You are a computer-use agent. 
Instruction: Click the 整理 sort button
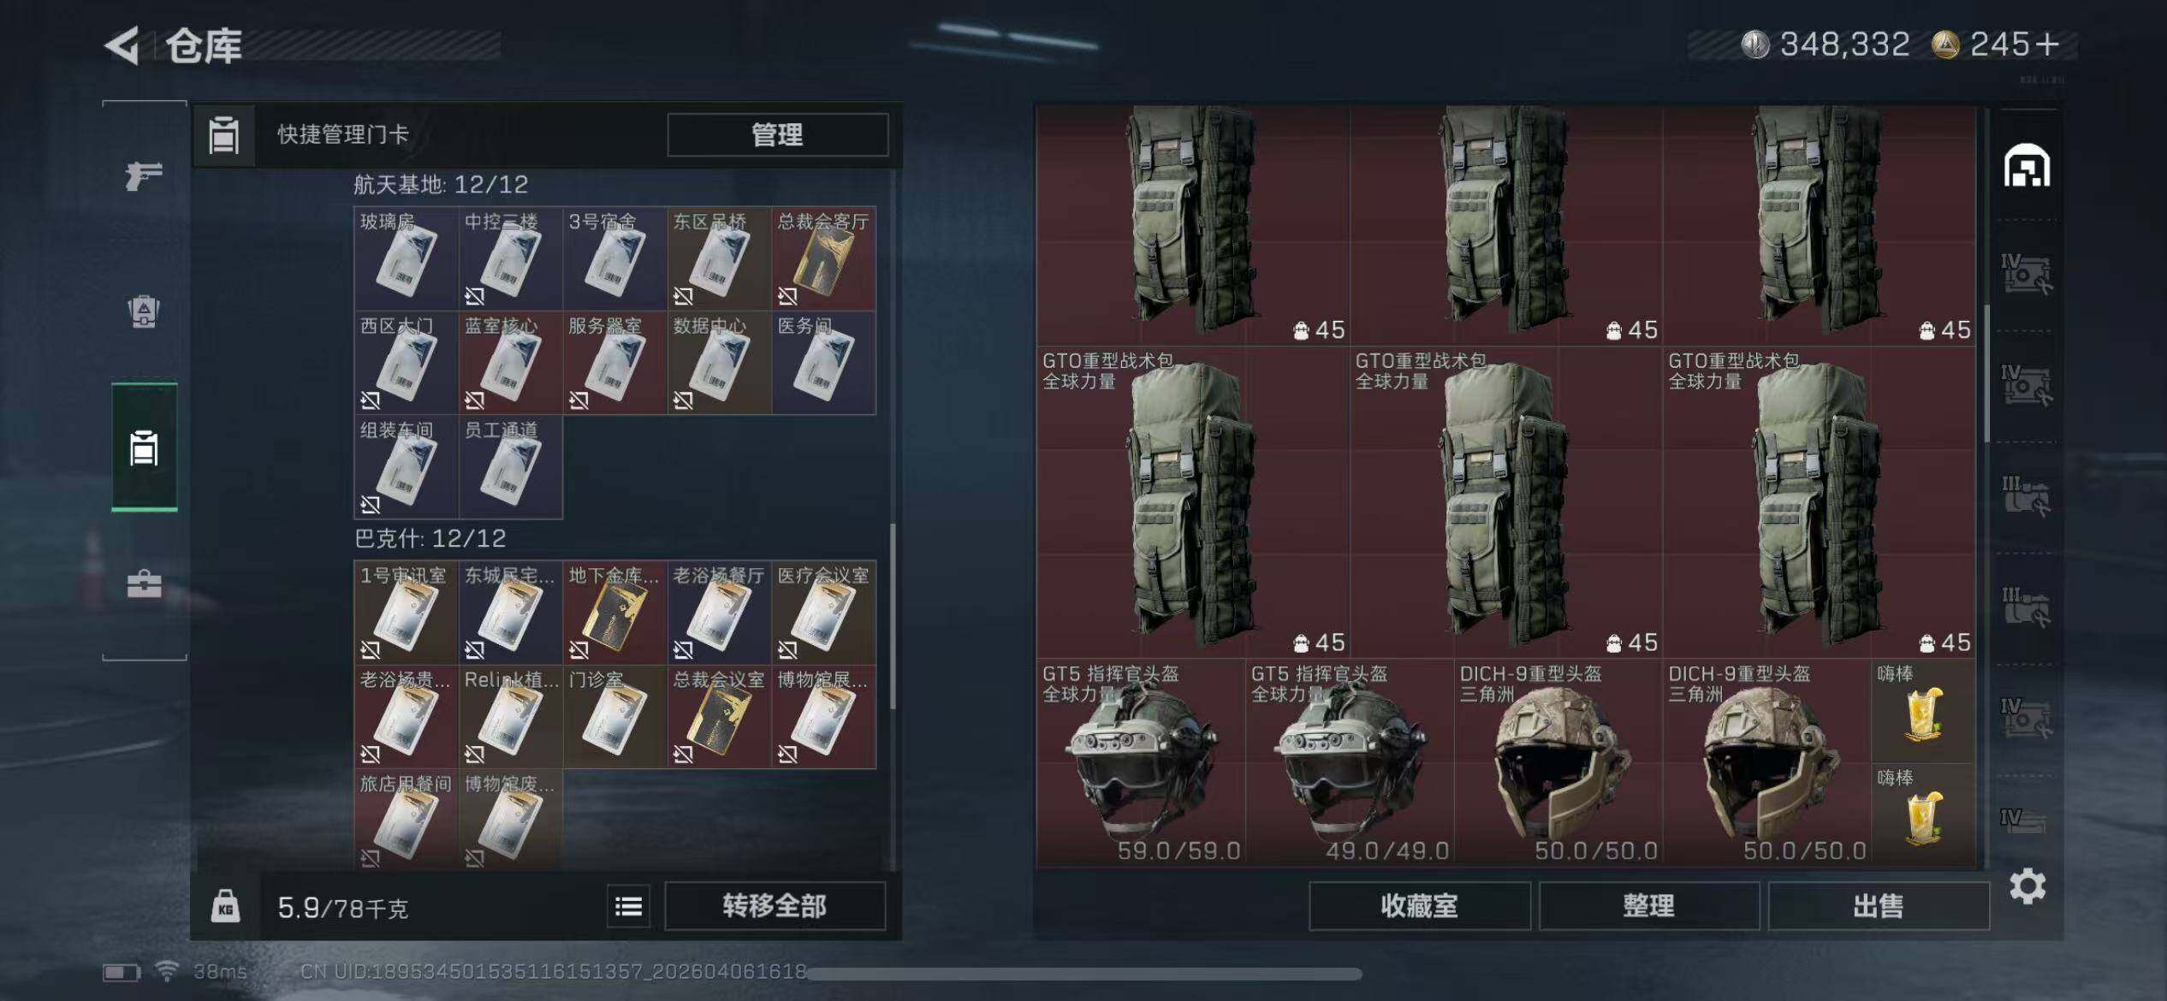click(1648, 906)
